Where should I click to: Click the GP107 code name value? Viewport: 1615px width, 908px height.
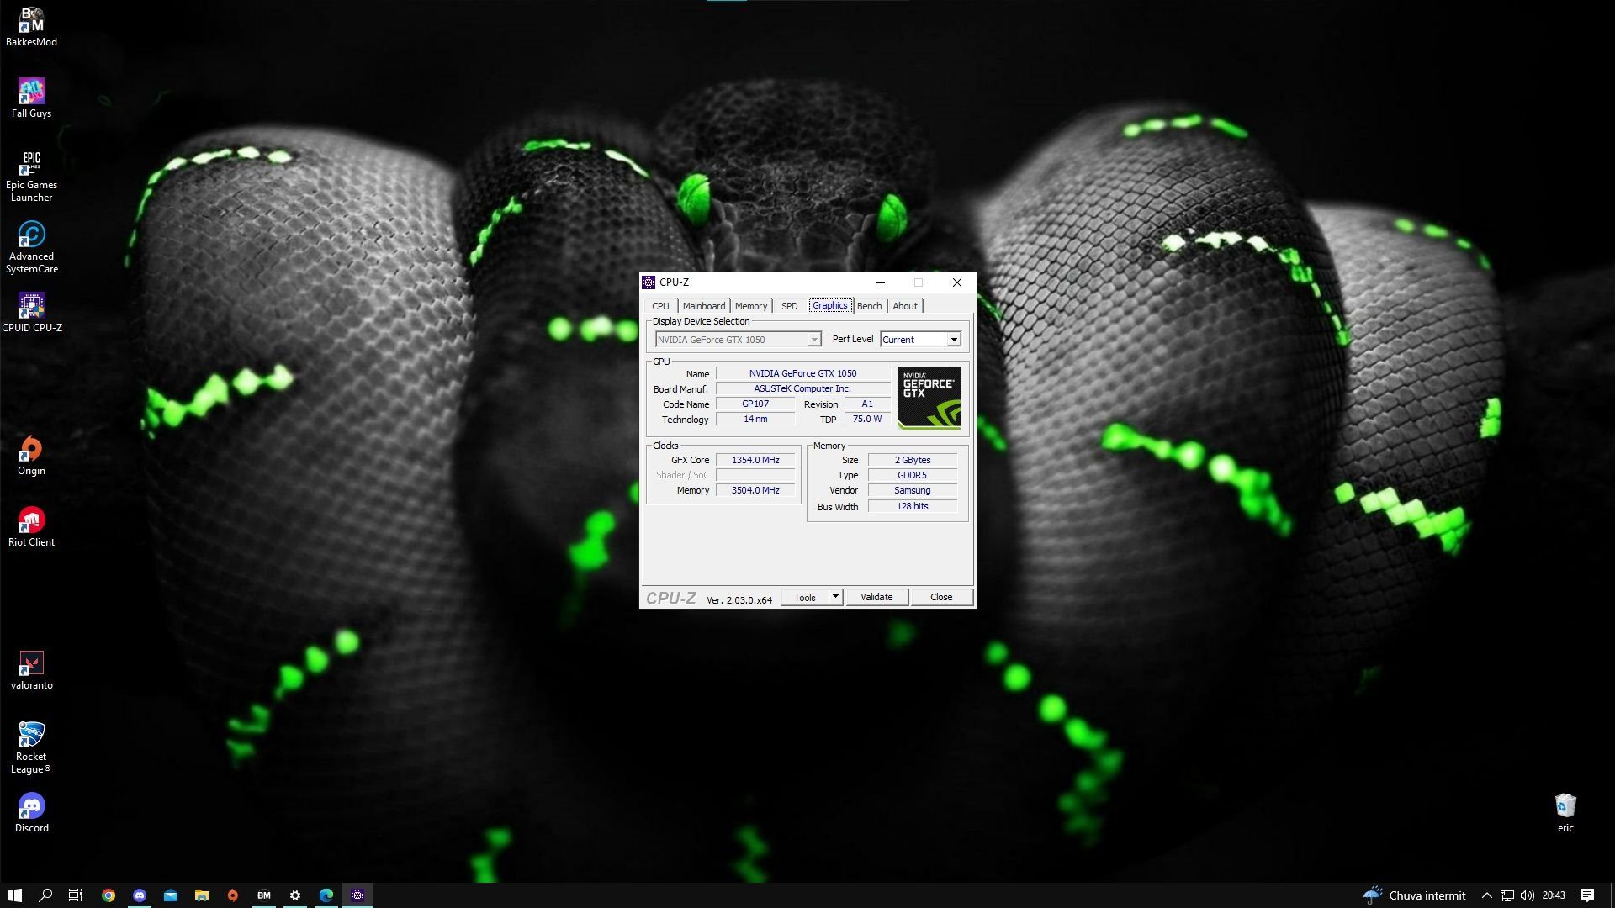coord(755,404)
